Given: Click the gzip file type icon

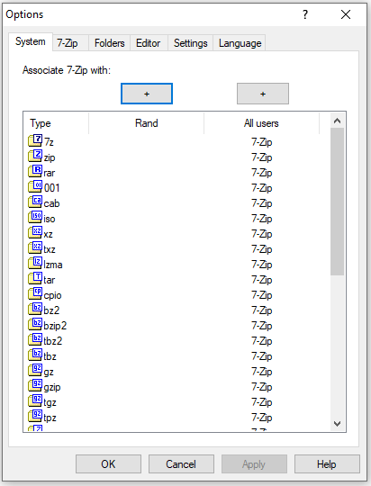Looking at the screenshot, I should click(35, 385).
